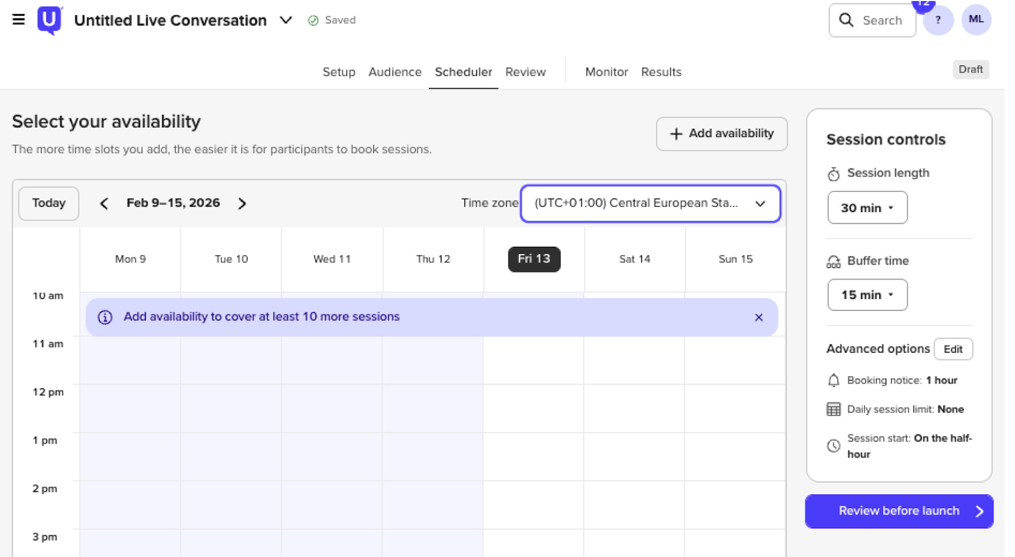This screenshot has height=557, width=1015.
Task: Dismiss the add availability info banner
Action: (758, 317)
